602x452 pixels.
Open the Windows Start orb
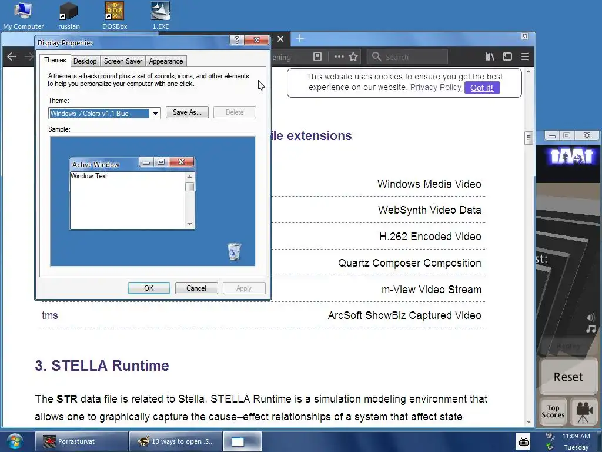click(15, 441)
